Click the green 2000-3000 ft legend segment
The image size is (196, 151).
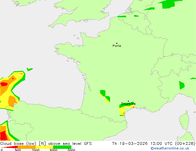click(62, 147)
